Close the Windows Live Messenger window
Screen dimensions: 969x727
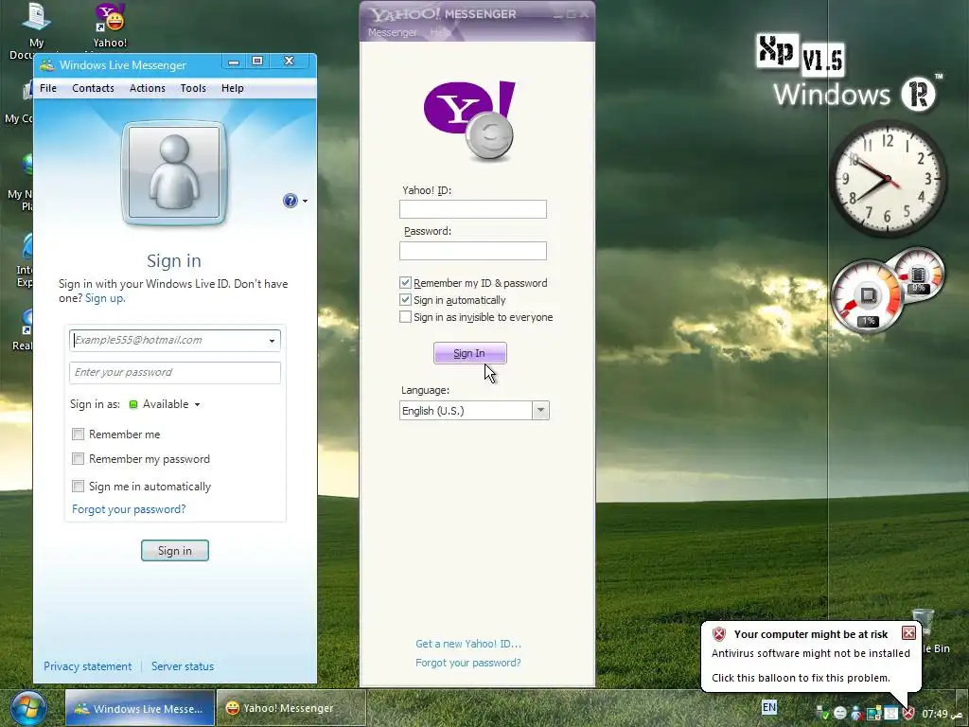[289, 61]
